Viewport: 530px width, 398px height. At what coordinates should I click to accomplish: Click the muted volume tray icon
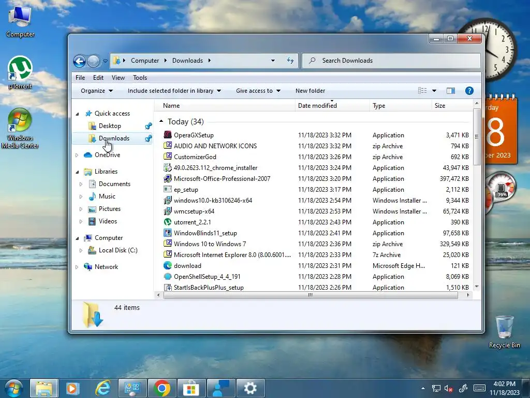coord(449,389)
